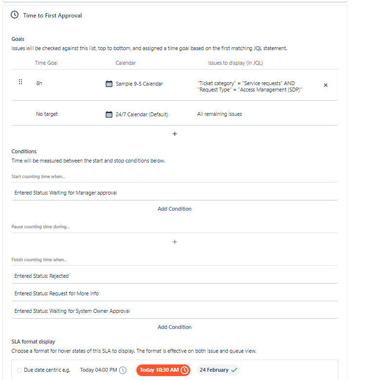Viewport: 370px width, 380px height.
Task: Click the clock icon next to Today 04:00 PM
Action: (x=123, y=370)
